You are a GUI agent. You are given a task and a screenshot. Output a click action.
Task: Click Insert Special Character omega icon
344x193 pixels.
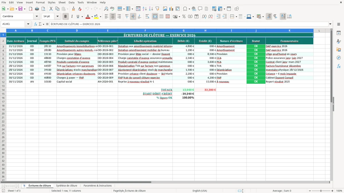(x=185, y=9)
